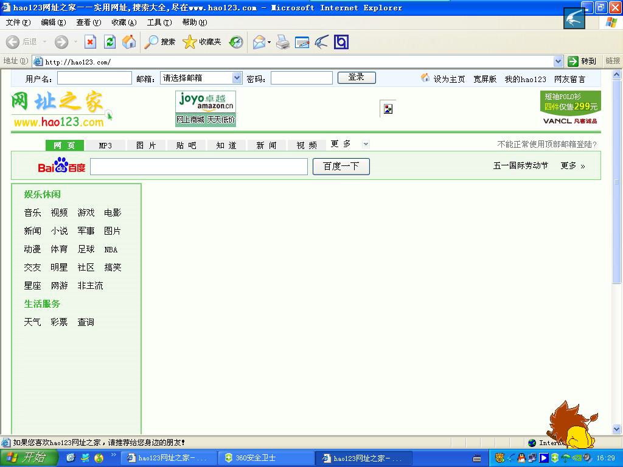Switch to the 知道 search tab
The width and height of the screenshot is (623, 467).
(x=226, y=145)
